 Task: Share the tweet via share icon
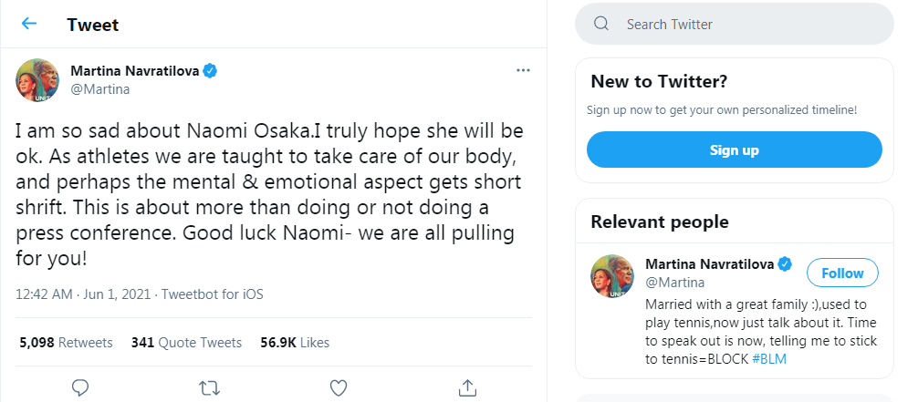pyautogui.click(x=467, y=387)
